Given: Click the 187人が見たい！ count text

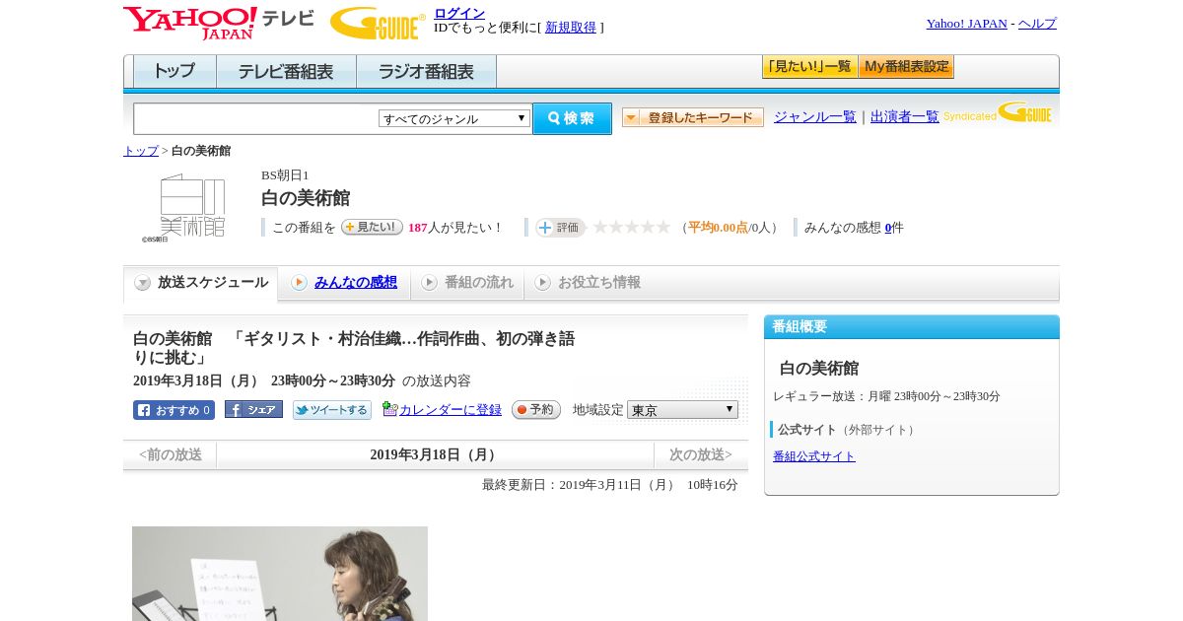Looking at the screenshot, I should [x=454, y=228].
